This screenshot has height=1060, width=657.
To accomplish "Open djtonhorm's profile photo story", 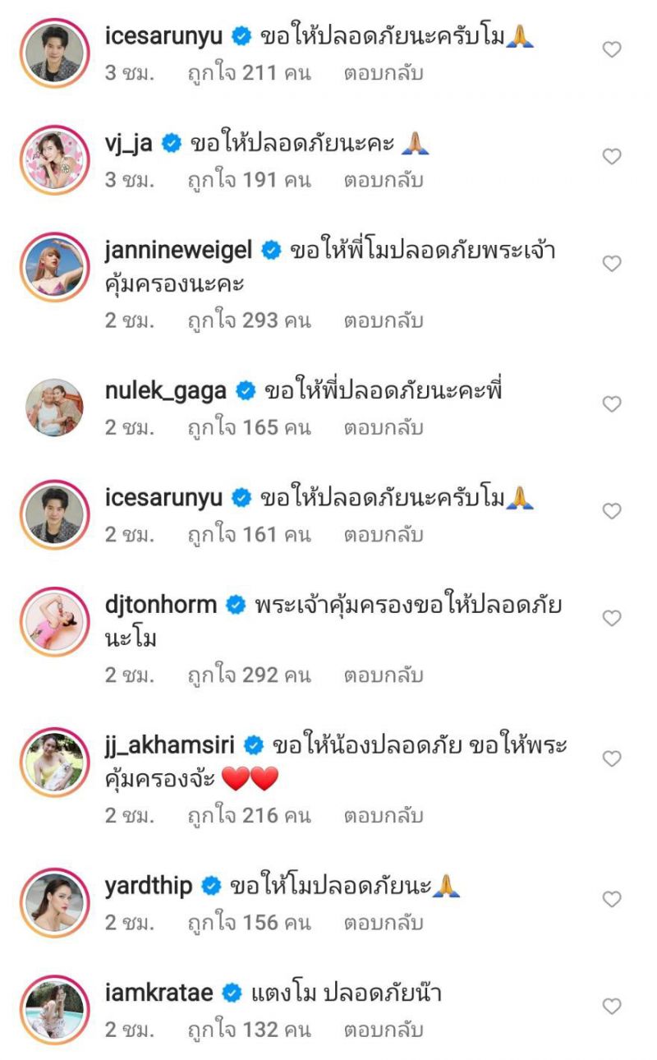I will (54, 621).
